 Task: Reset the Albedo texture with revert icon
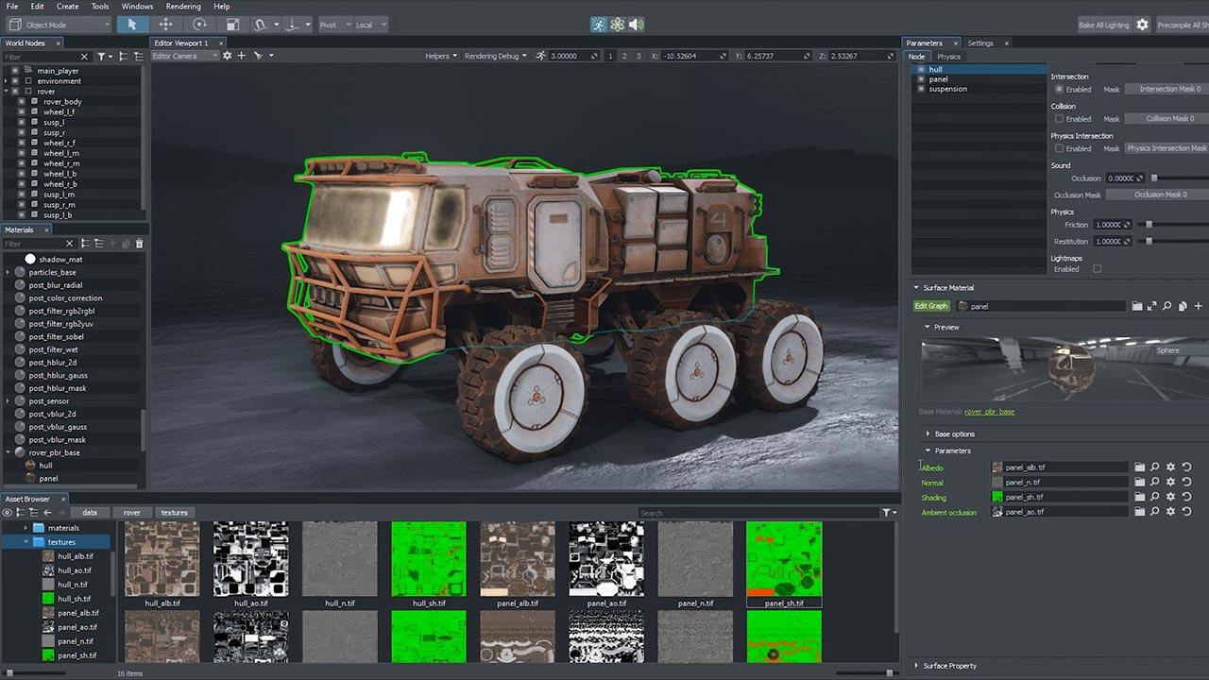coord(1186,467)
